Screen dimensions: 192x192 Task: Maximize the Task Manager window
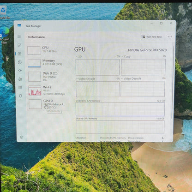tap(161, 23)
